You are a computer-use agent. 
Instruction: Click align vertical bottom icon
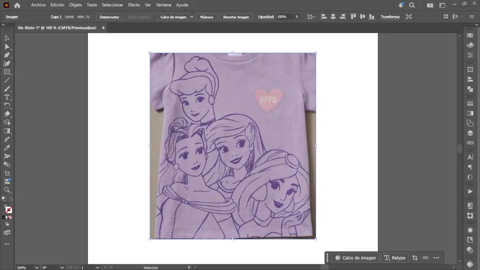[372, 17]
